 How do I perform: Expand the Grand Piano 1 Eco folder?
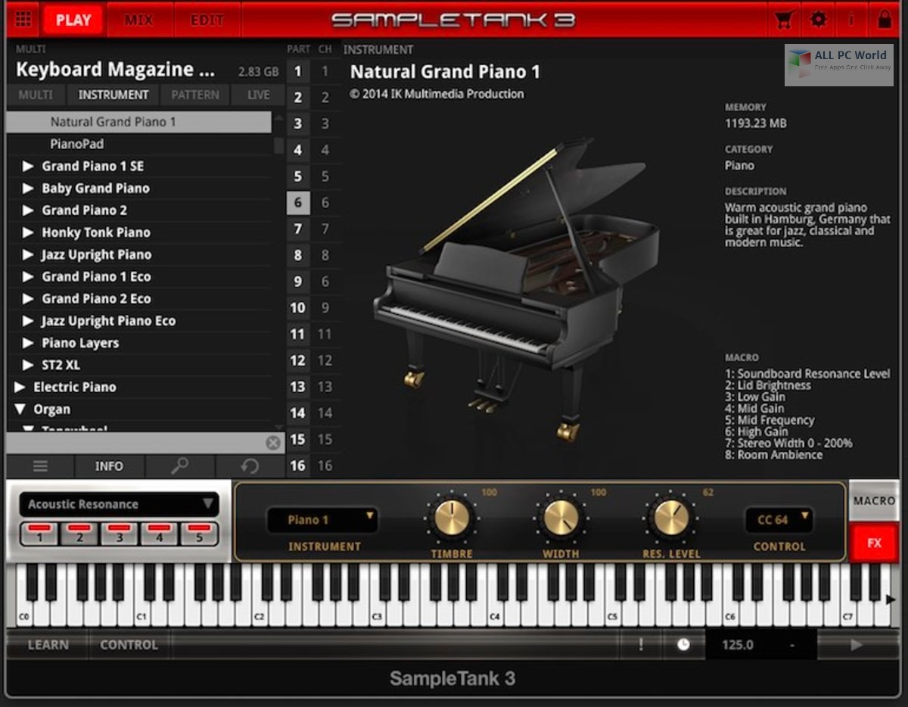point(28,276)
